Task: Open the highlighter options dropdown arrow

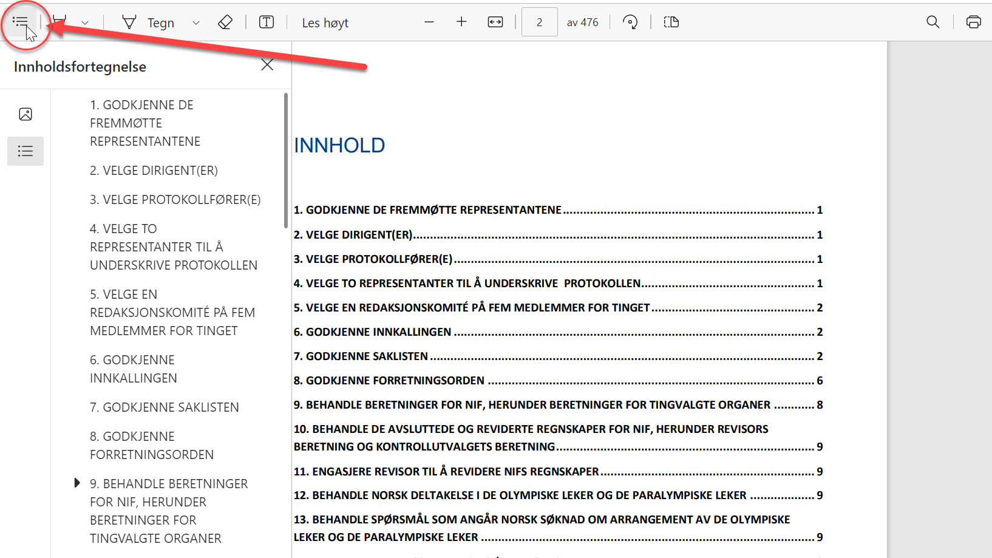Action: click(x=85, y=23)
